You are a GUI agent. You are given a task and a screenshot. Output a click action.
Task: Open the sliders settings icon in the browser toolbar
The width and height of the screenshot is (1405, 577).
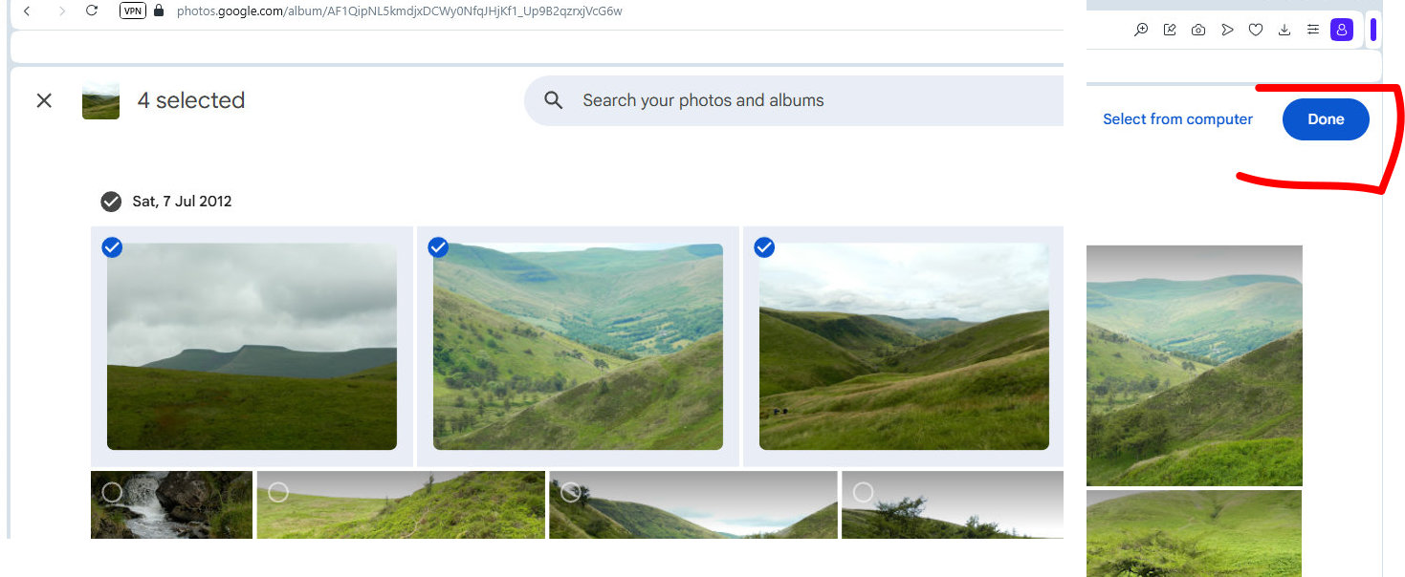[x=1313, y=30]
